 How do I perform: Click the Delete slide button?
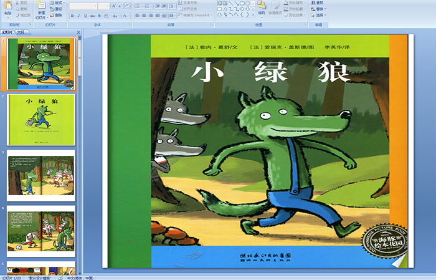[56, 15]
